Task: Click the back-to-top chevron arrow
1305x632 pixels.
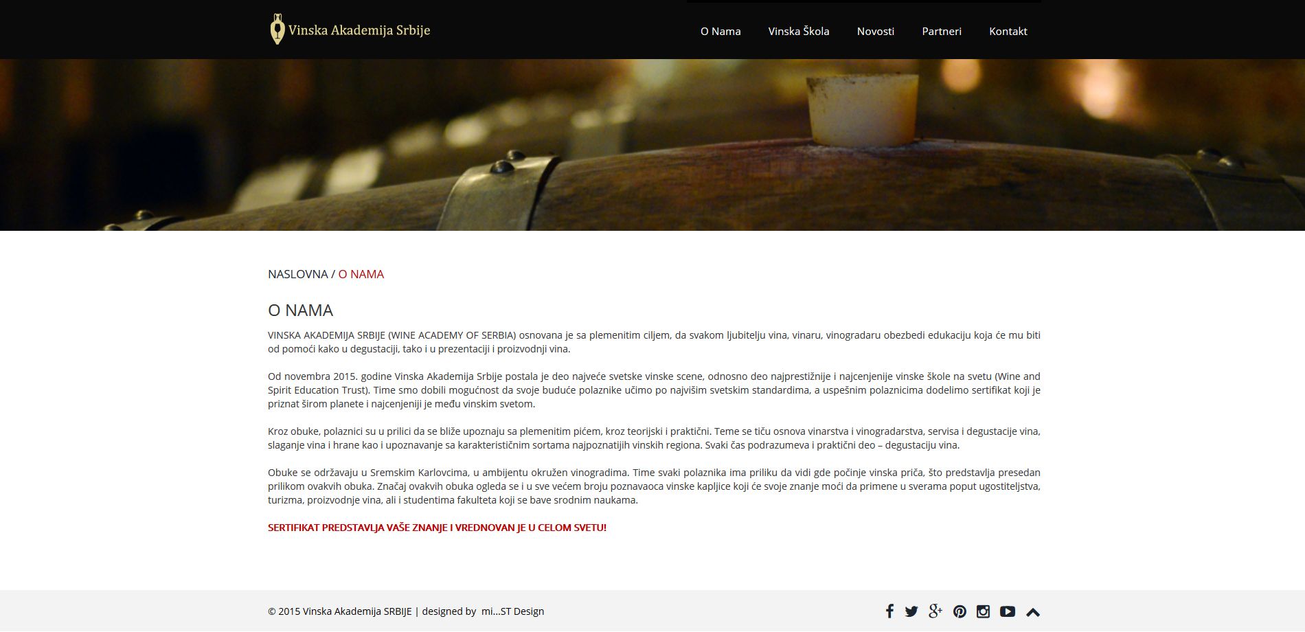Action: click(1033, 612)
